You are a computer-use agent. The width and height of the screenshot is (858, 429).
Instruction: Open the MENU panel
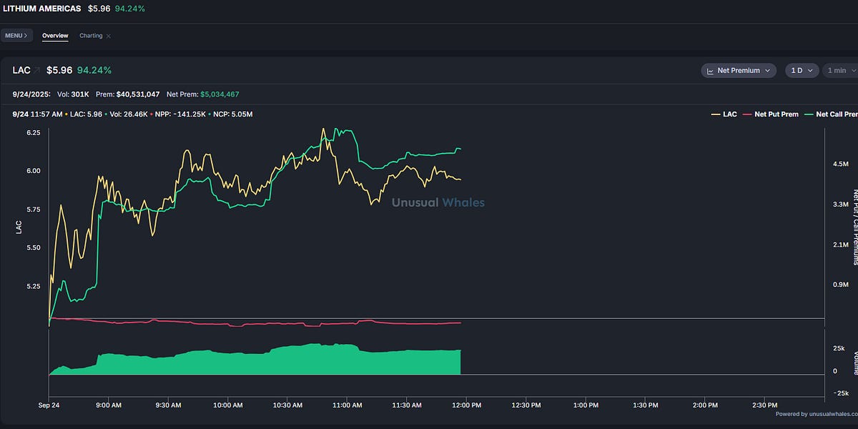[16, 35]
